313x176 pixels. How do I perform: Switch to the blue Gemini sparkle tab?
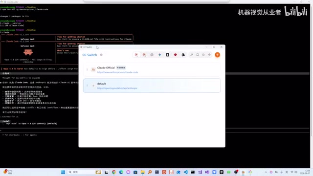(x=160, y=55)
